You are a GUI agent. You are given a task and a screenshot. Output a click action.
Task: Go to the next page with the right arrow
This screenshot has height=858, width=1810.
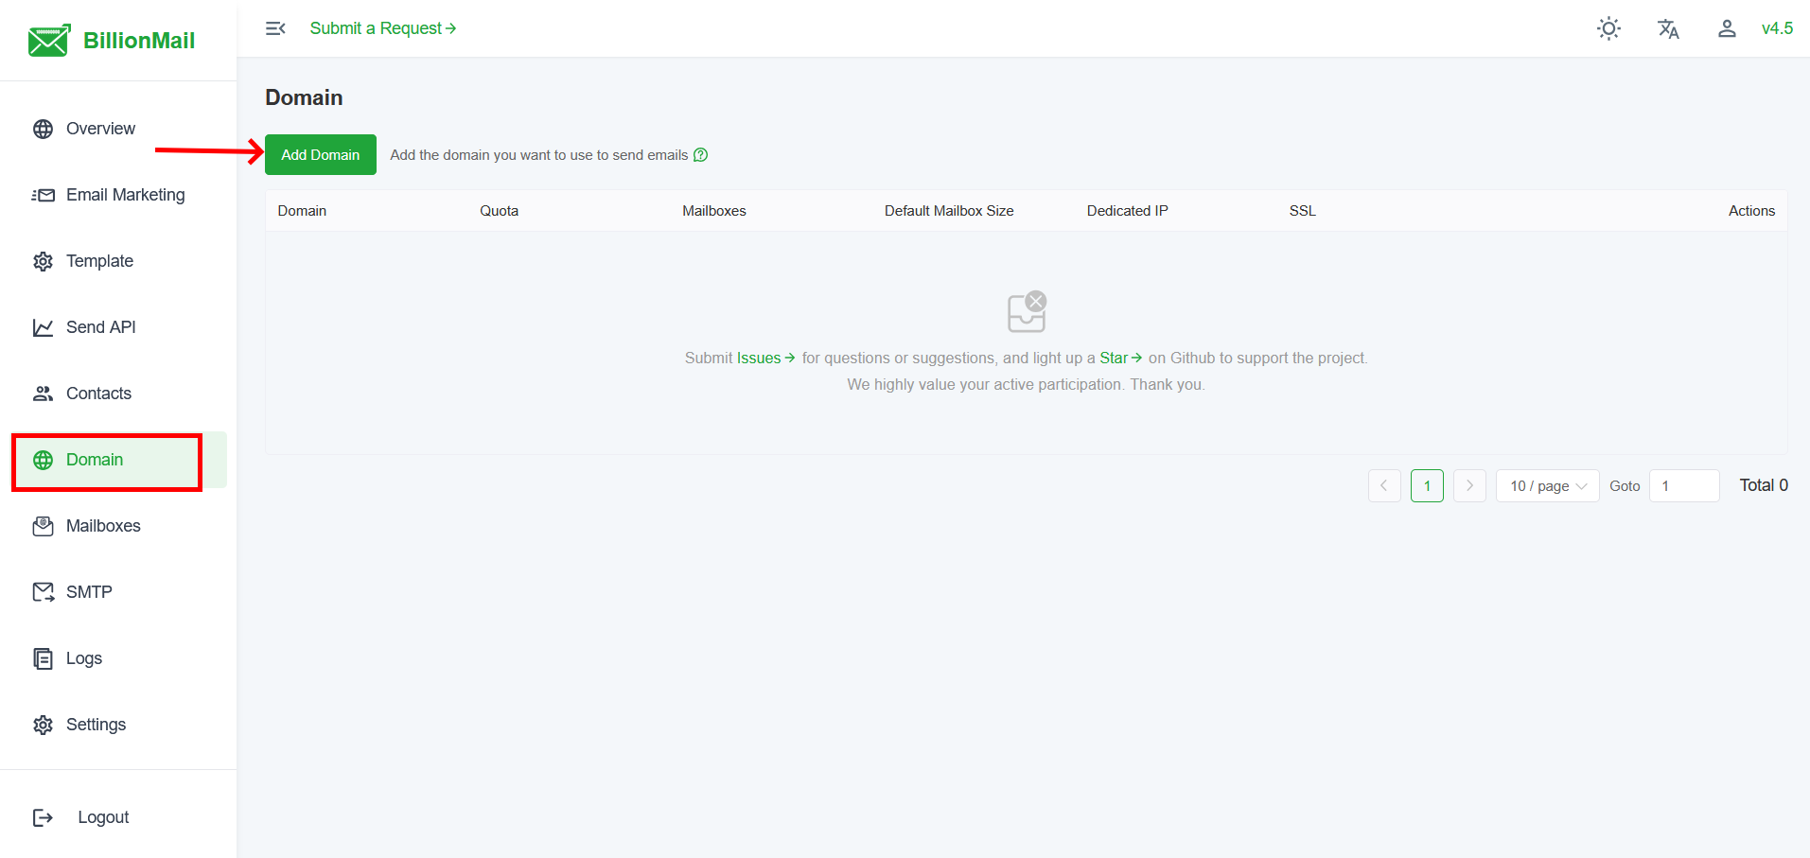pos(1469,485)
